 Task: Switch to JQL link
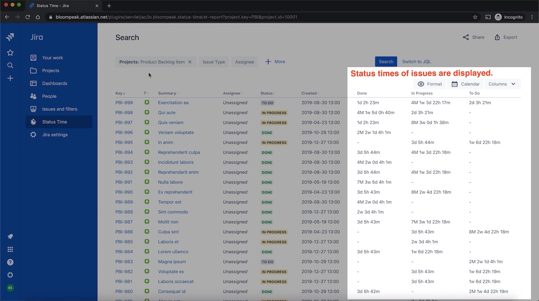pyautogui.click(x=417, y=62)
